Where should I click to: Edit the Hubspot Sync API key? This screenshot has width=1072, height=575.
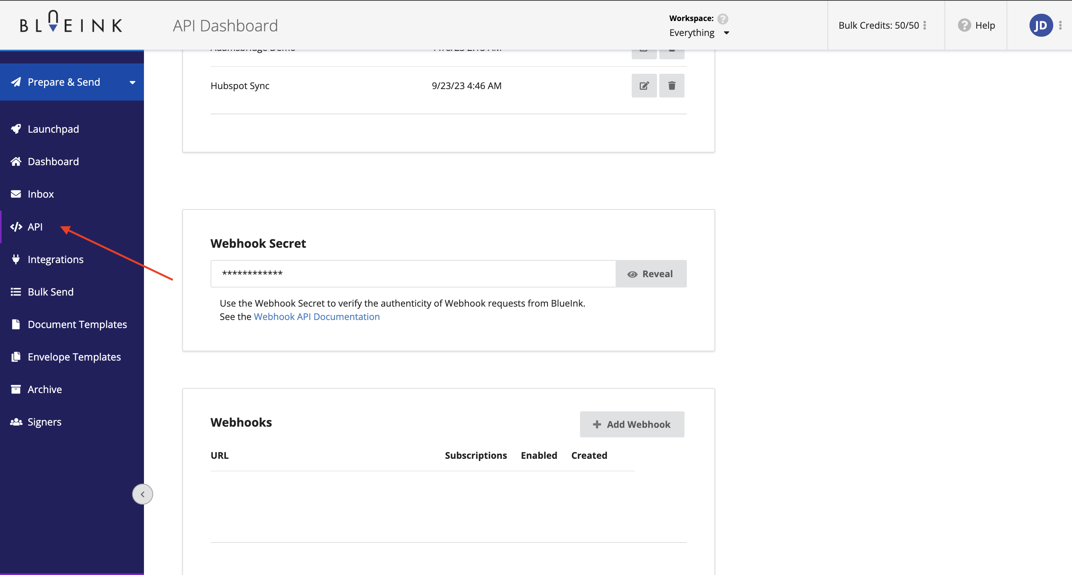[644, 86]
